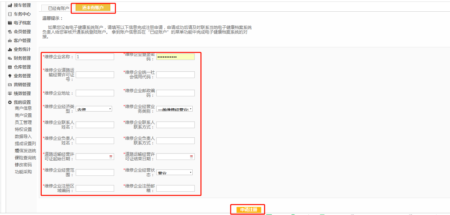Open the 修改密码 link in sidebar
Image resolution: width=450 pixels, height=215 pixels.
pyautogui.click(x=23, y=165)
